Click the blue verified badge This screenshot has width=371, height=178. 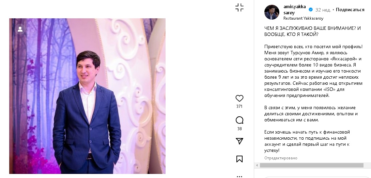(311, 10)
